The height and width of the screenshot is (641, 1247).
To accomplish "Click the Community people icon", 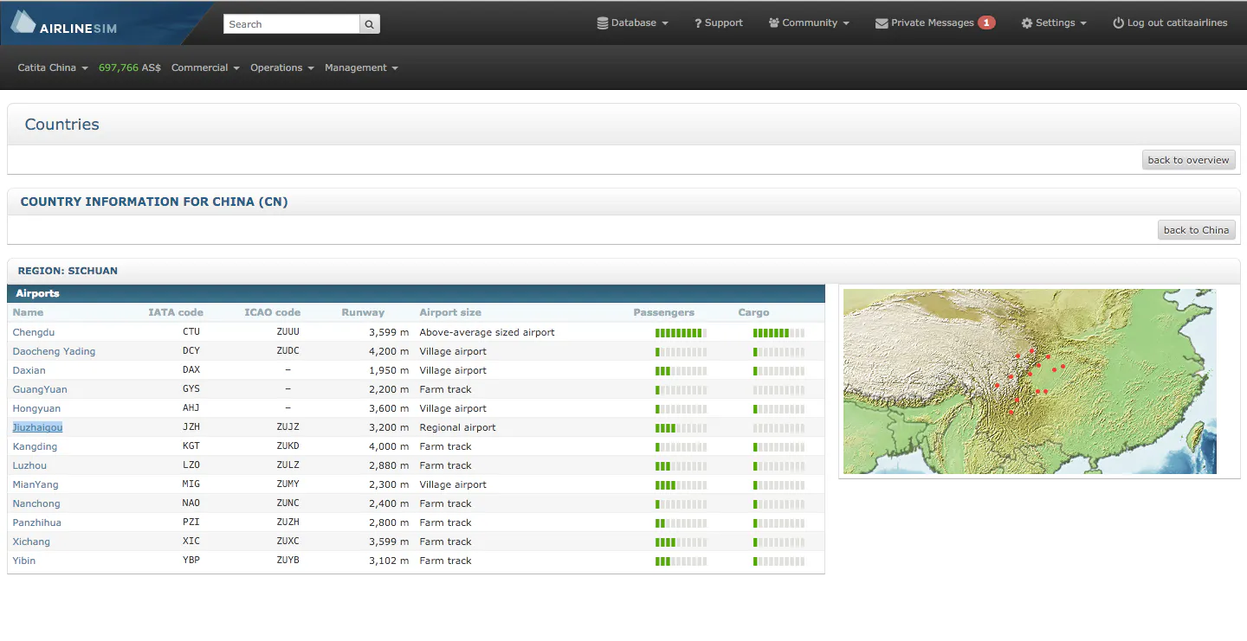I will [774, 23].
